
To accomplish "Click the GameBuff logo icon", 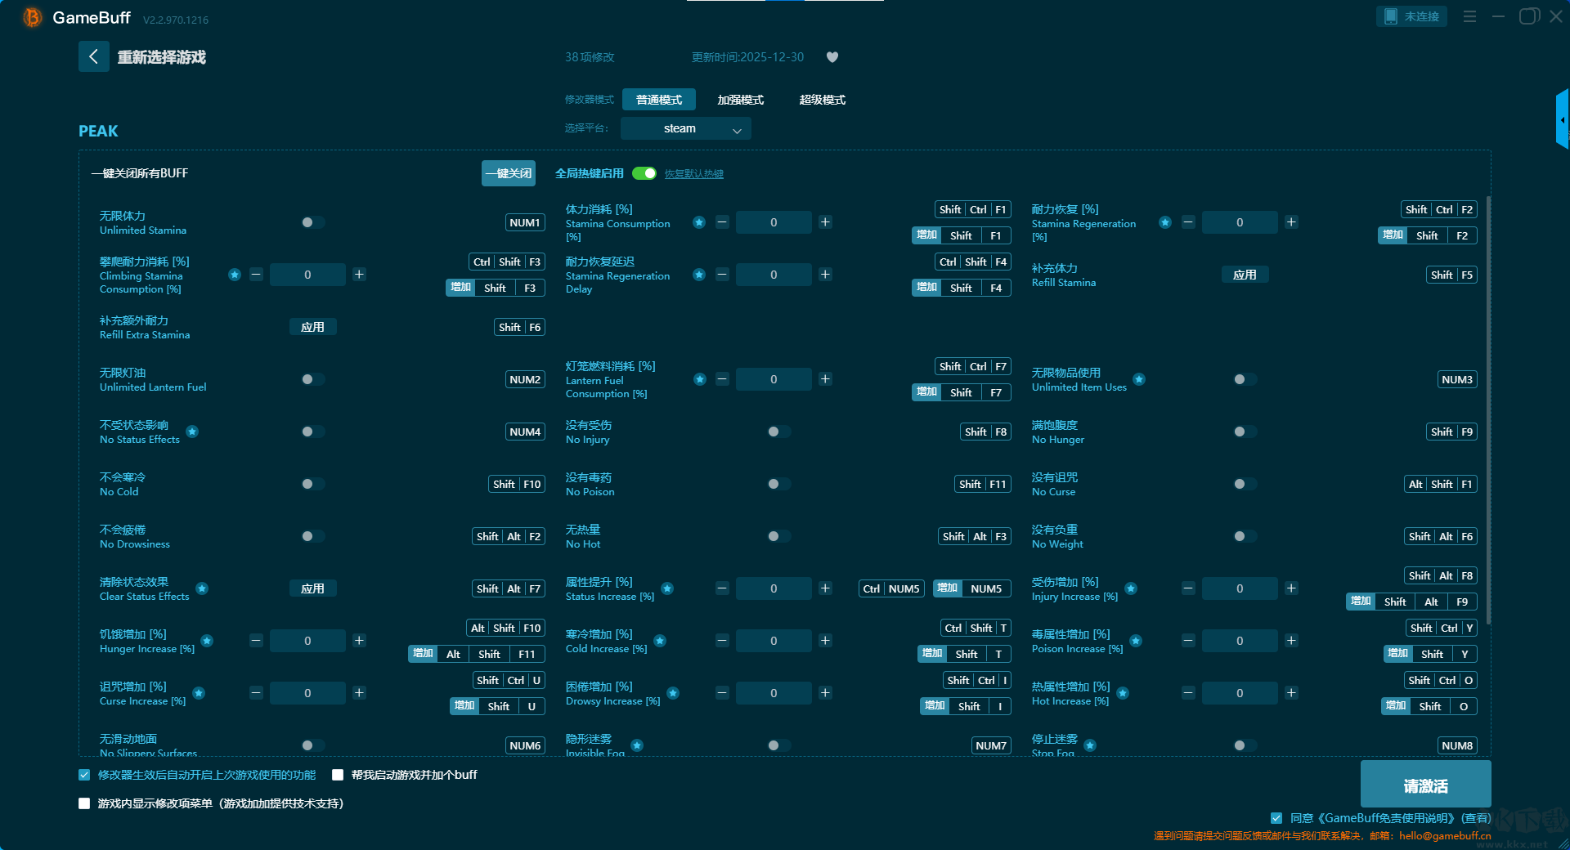I will [x=32, y=17].
